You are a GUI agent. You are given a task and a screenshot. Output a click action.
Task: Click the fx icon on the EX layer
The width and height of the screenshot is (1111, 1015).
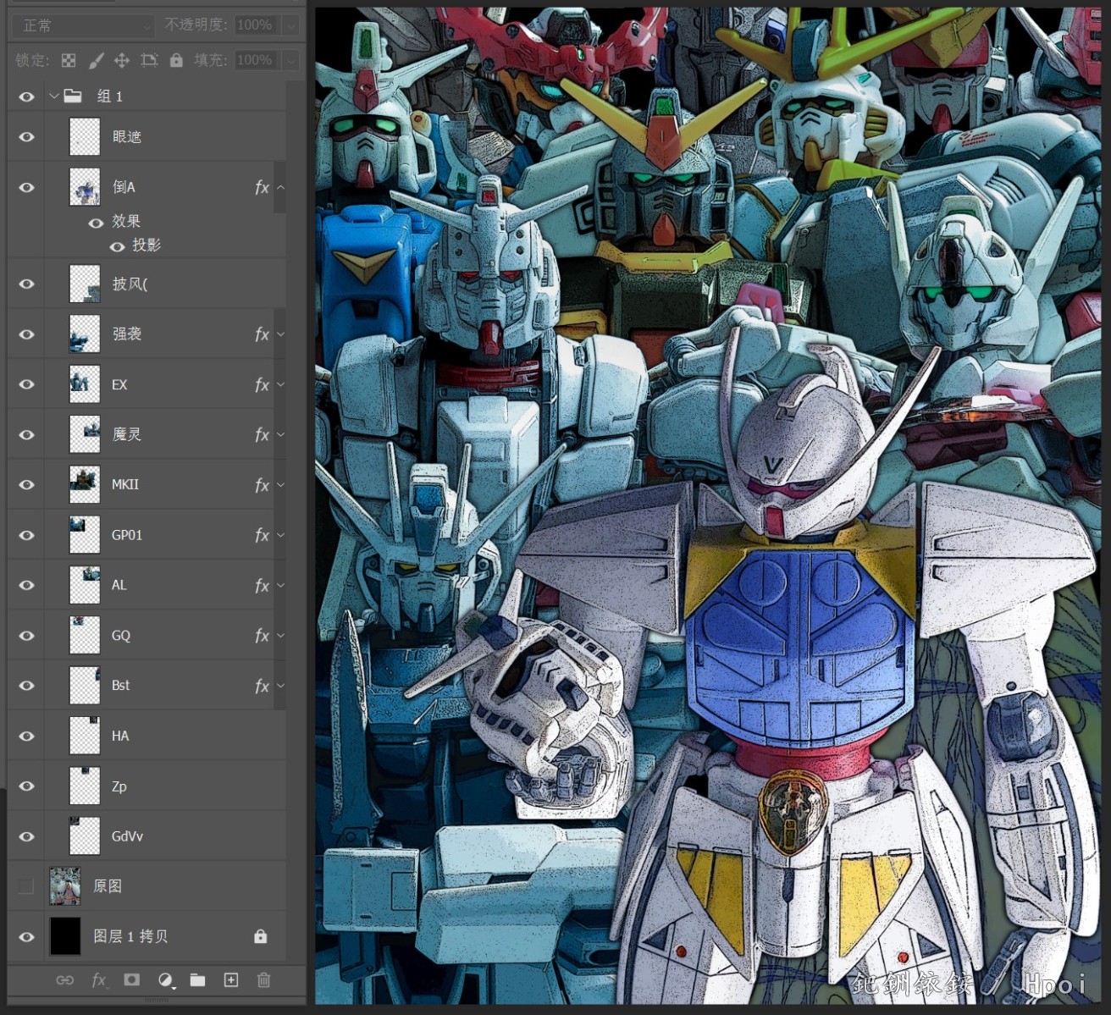pos(262,384)
